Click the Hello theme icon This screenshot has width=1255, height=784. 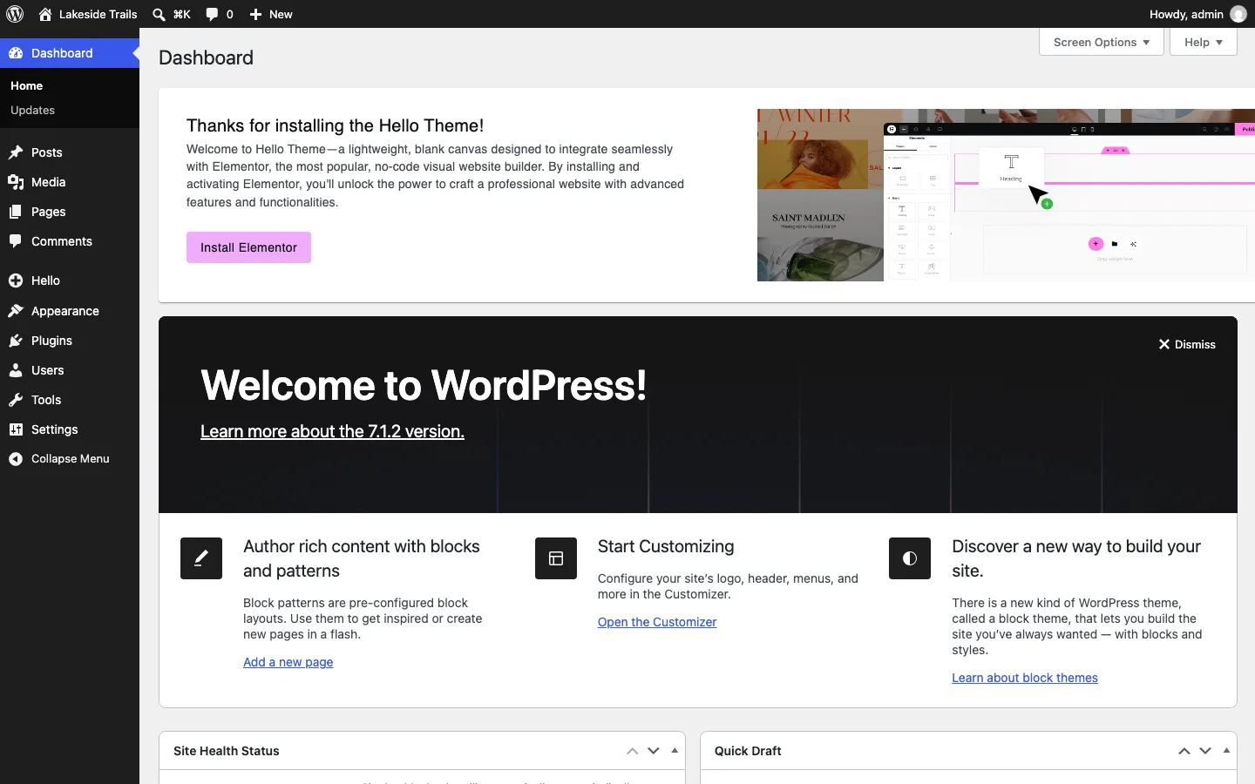tap(16, 280)
